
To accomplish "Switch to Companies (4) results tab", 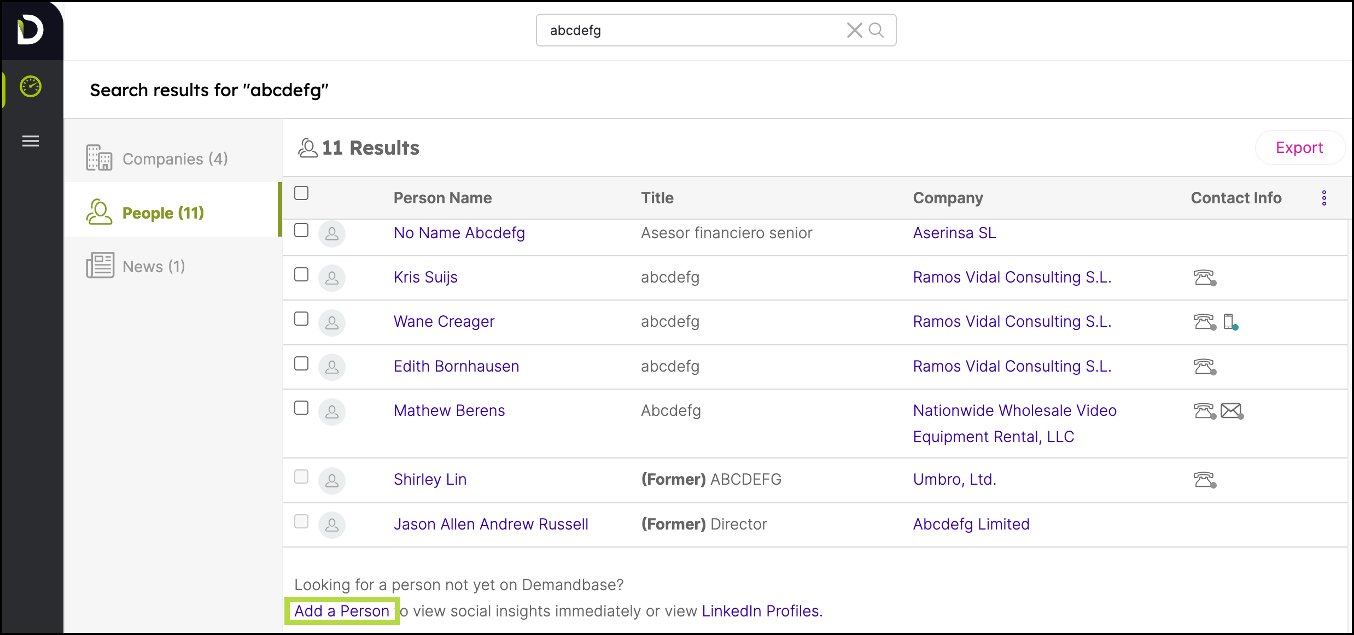I will (173, 158).
